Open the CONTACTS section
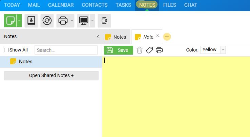This screenshot has height=137, width=250. pos(95,5)
